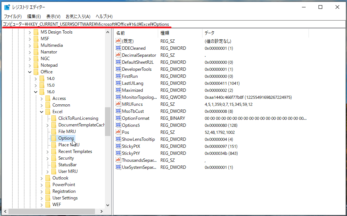Collapse the 16.0 registry key
Viewport: 347px width, 216px height.
point(36,92)
